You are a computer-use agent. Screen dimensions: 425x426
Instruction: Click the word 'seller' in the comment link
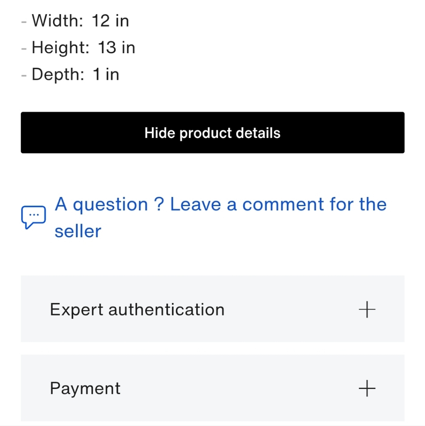(x=78, y=231)
